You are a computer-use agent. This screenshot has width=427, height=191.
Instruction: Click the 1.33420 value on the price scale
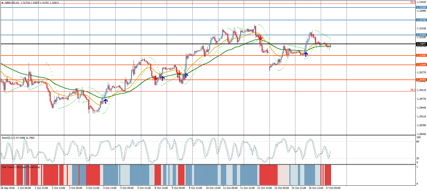coord(421,2)
